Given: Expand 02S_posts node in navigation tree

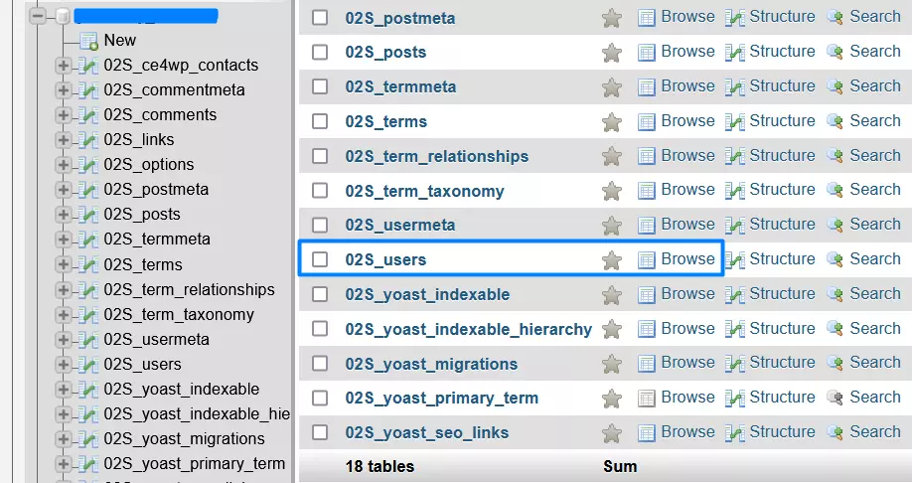Looking at the screenshot, I should 64,215.
